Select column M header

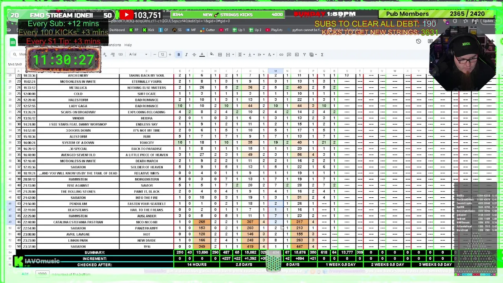pyautogui.click(x=275, y=71)
